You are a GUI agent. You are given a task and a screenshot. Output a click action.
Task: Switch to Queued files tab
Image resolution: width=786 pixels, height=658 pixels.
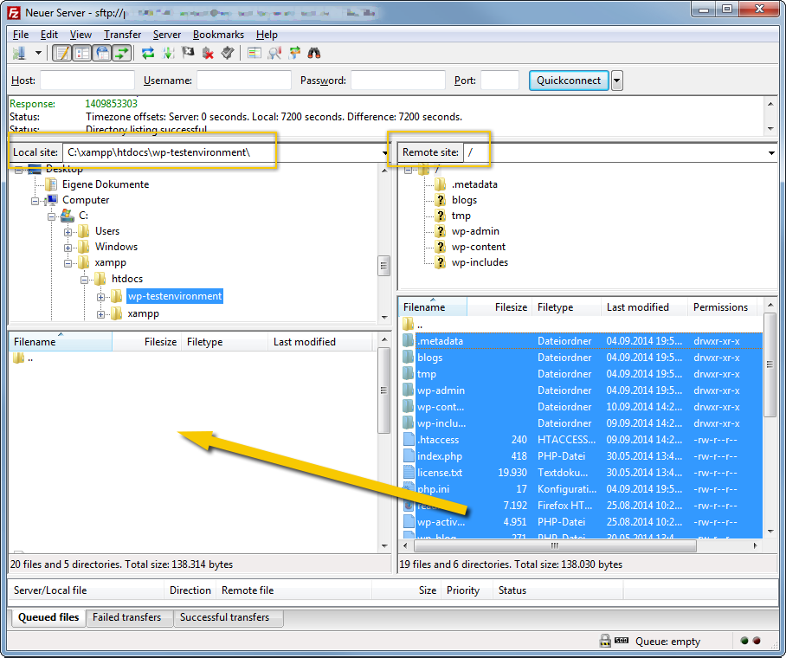click(x=48, y=617)
